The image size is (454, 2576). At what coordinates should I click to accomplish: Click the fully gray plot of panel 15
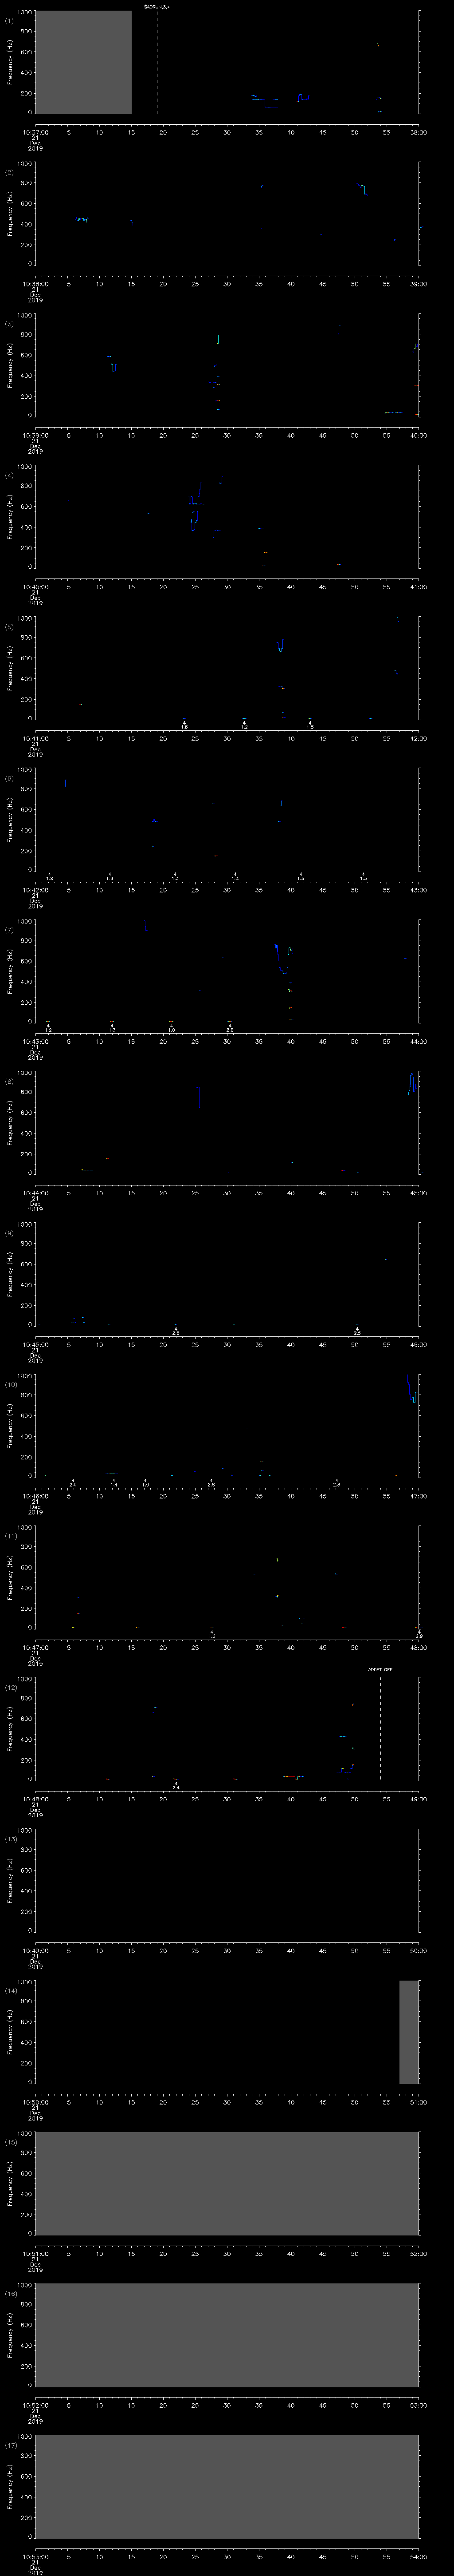(227, 2183)
